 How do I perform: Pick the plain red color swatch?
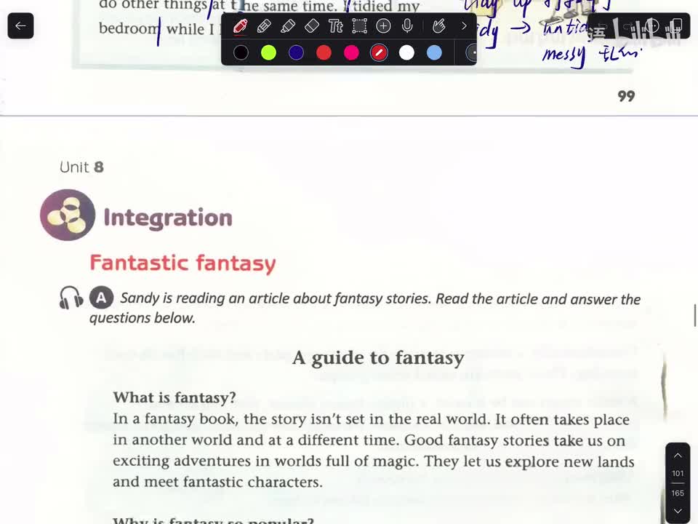[x=324, y=53]
